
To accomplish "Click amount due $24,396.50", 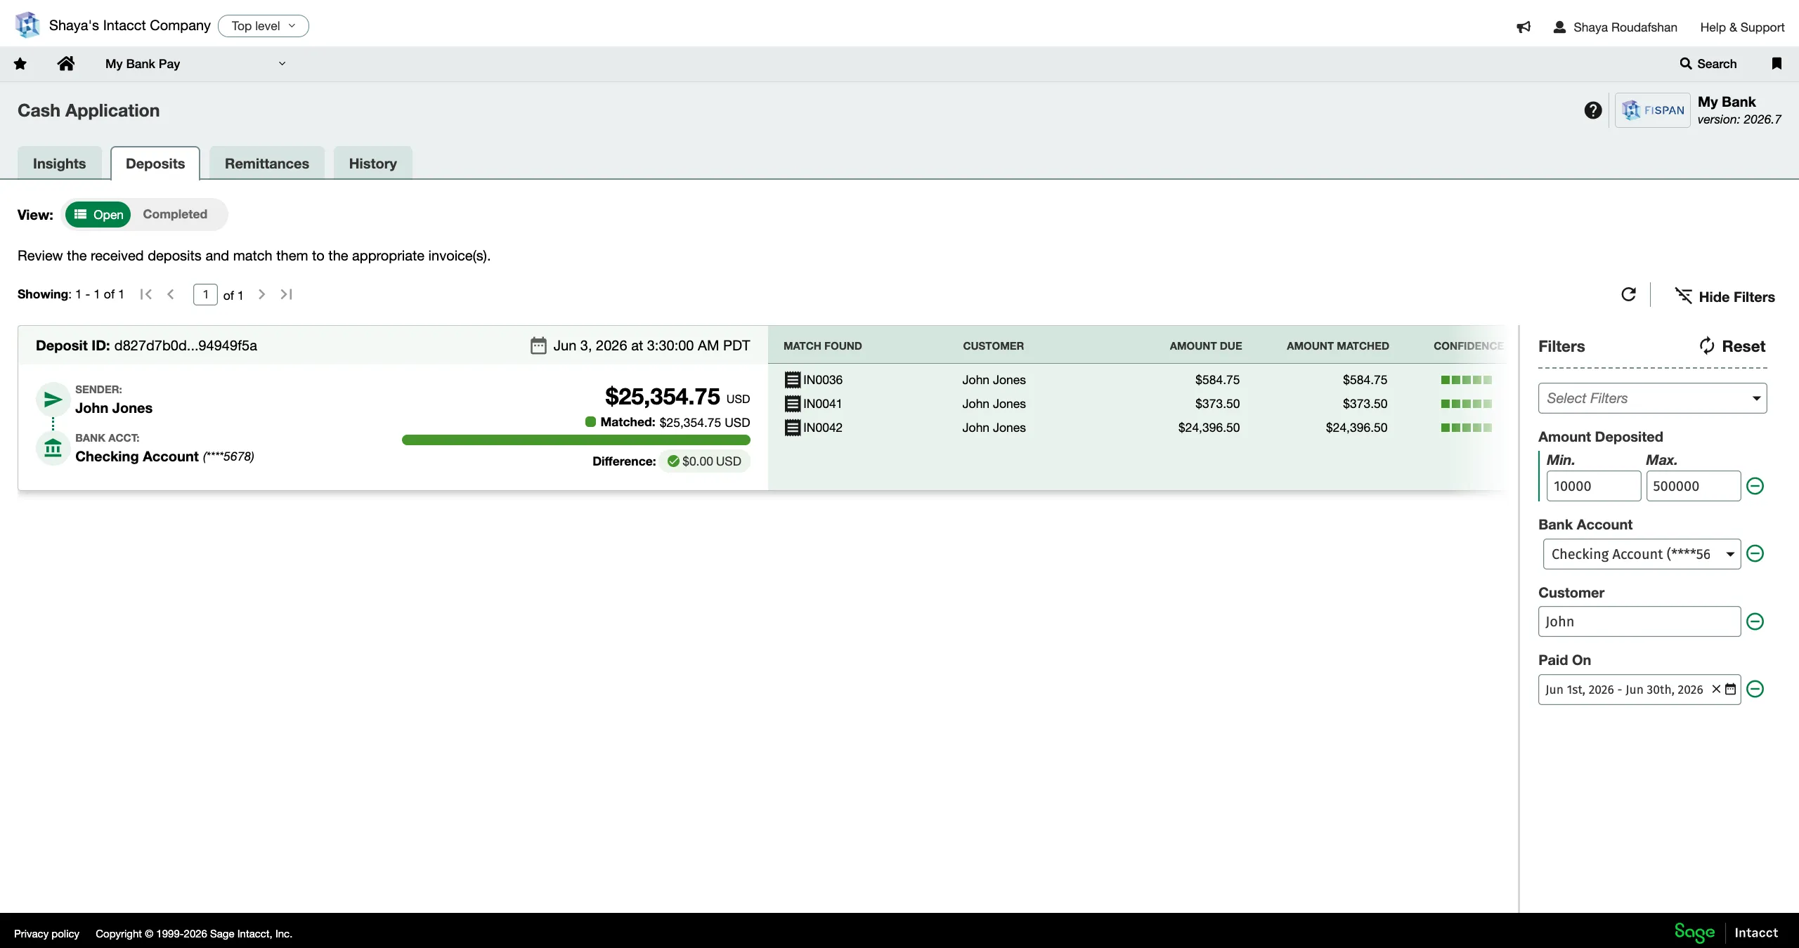I will pyautogui.click(x=1209, y=428).
